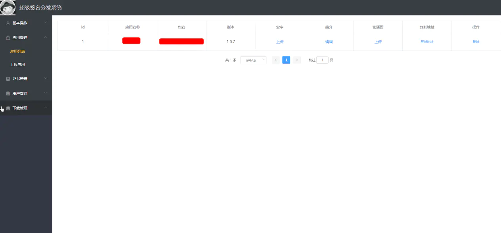Click the next page arrow in pagination
Screen dimensions: 501x233
click(297, 60)
